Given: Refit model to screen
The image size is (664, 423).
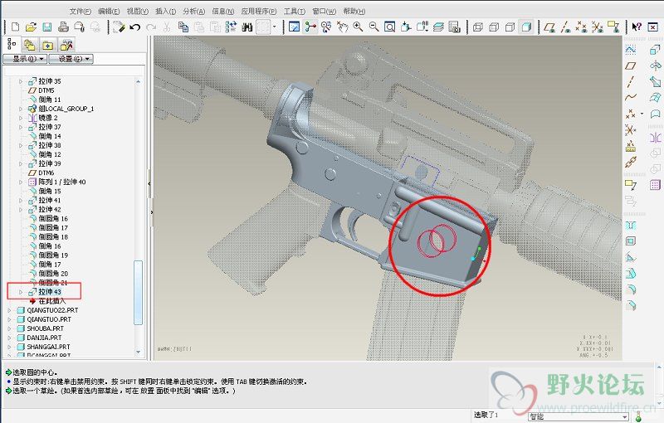Looking at the screenshot, I should click(389, 27).
